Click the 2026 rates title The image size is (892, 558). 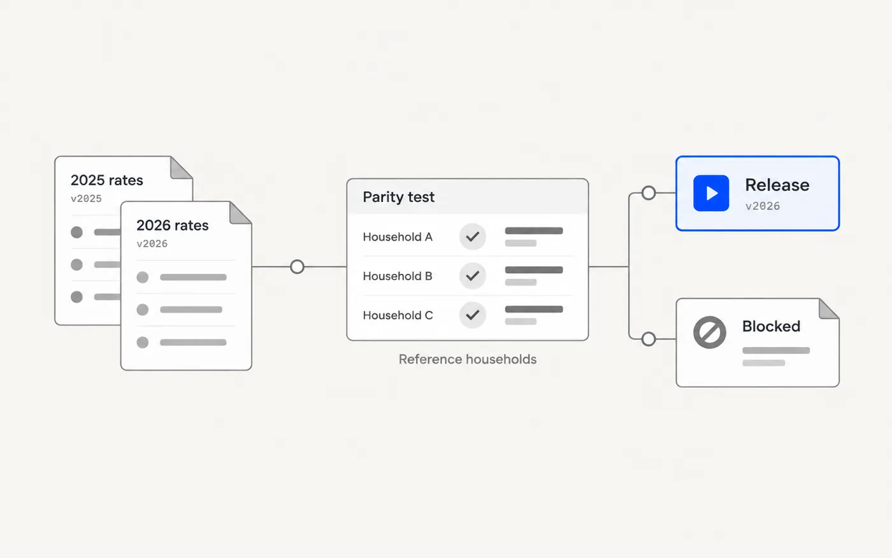pyautogui.click(x=173, y=225)
